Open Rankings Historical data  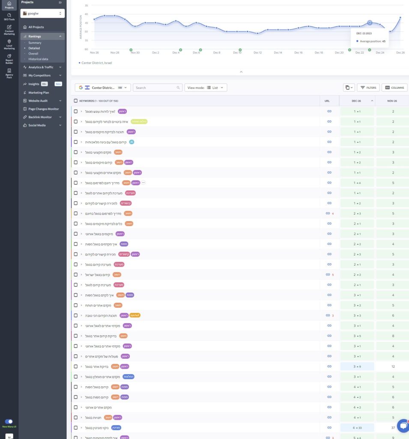click(x=38, y=59)
